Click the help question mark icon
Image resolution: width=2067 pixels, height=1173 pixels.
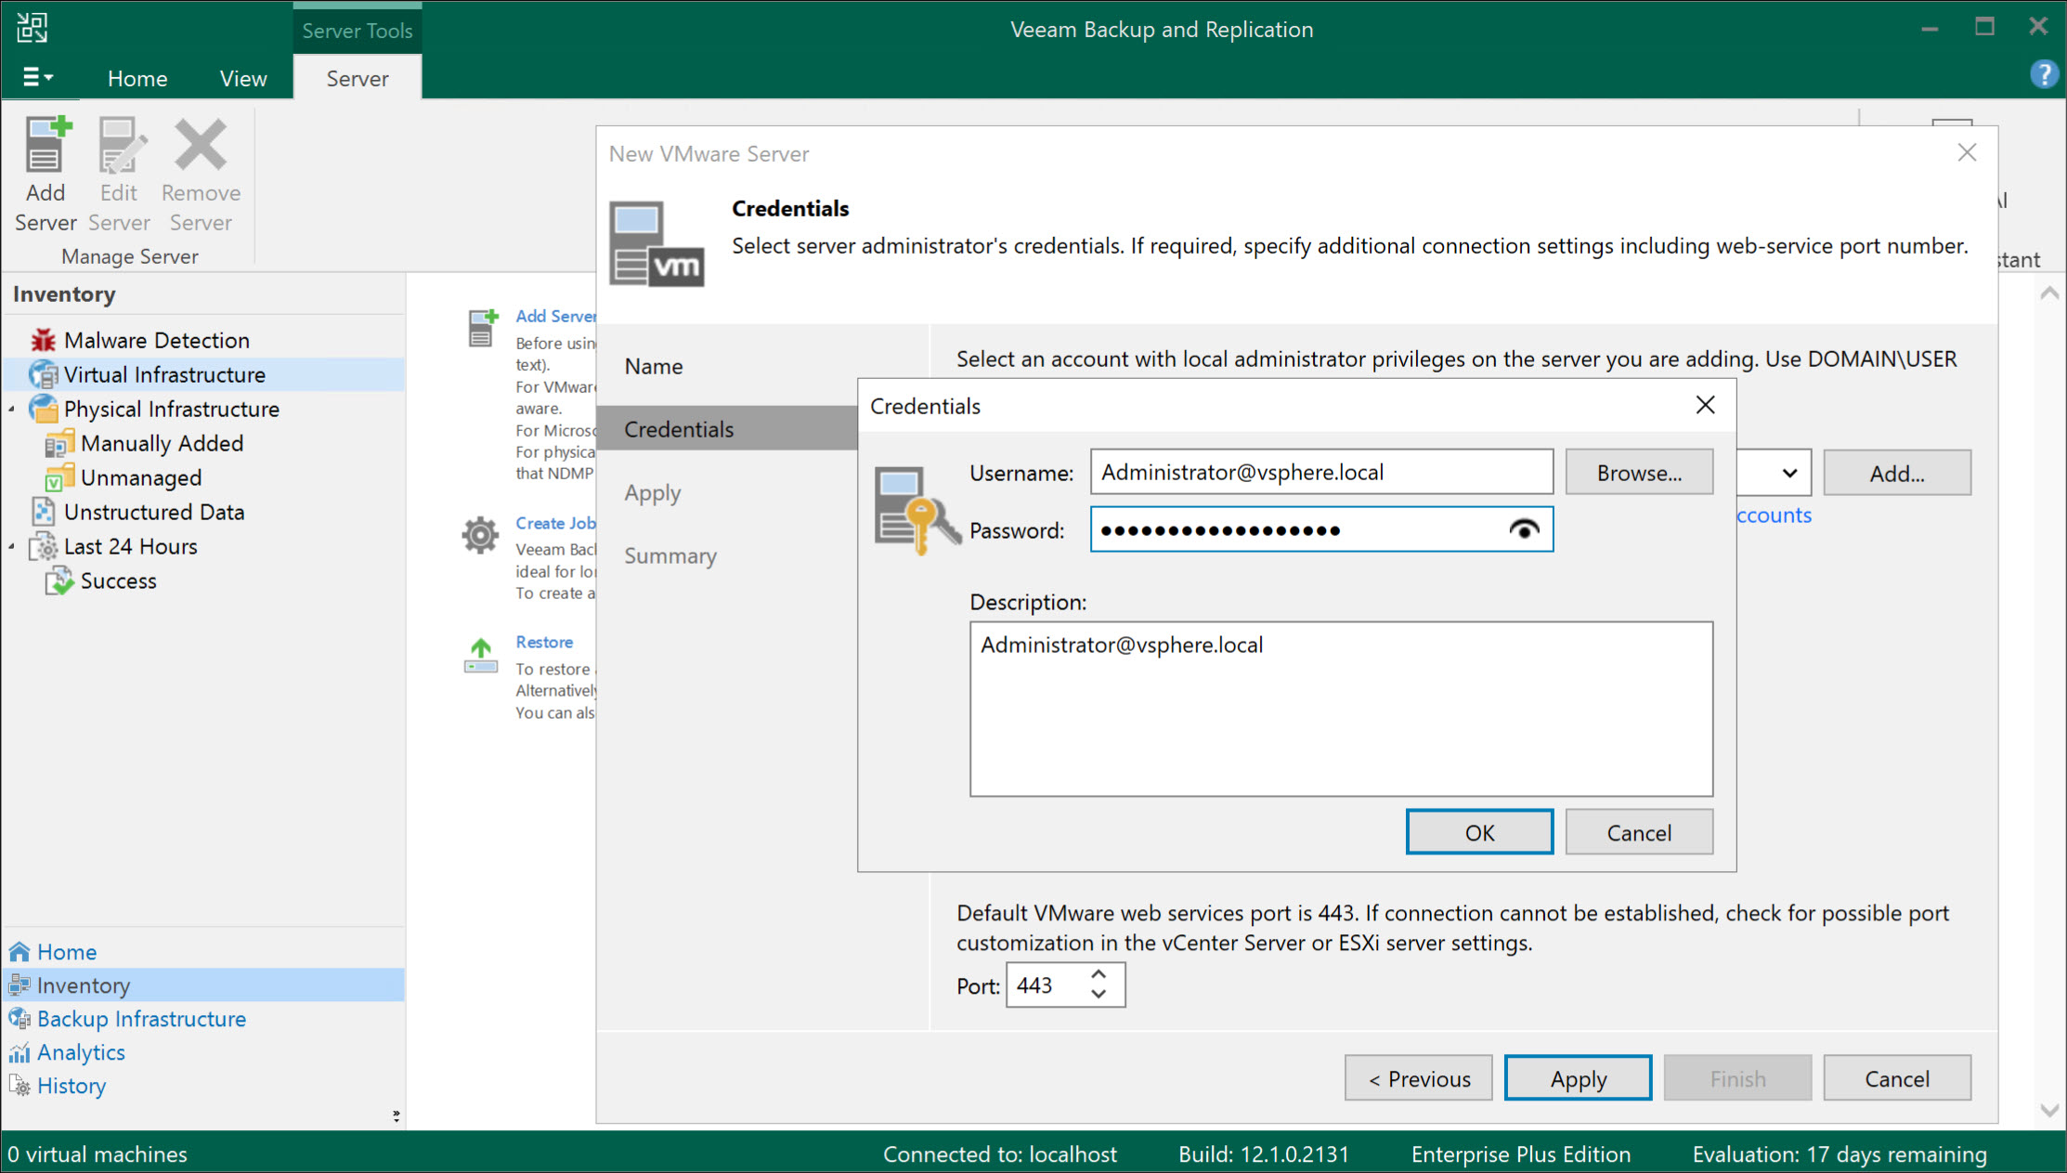2043,73
